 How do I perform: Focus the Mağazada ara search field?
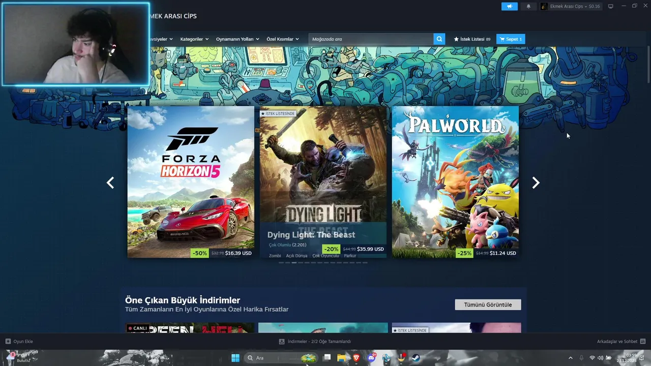371,39
